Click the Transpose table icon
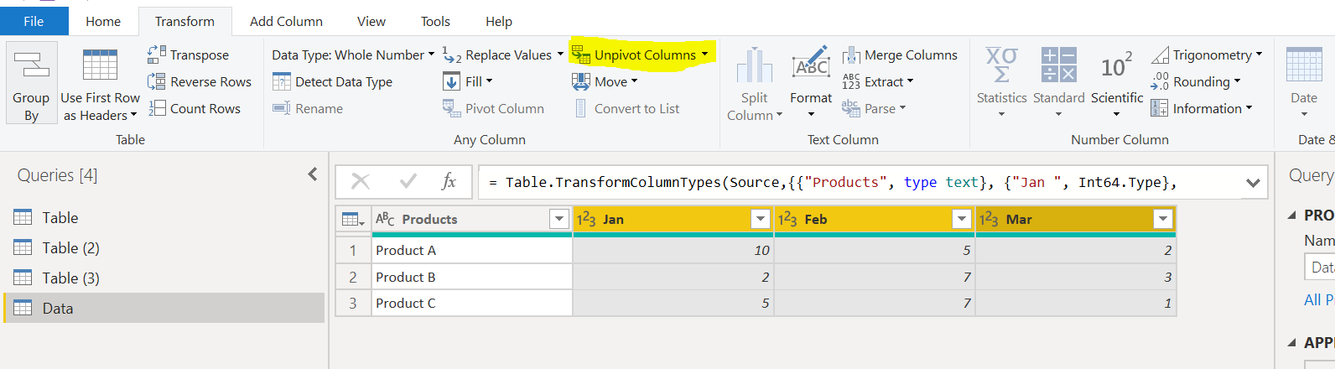The image size is (1335, 369). point(156,55)
